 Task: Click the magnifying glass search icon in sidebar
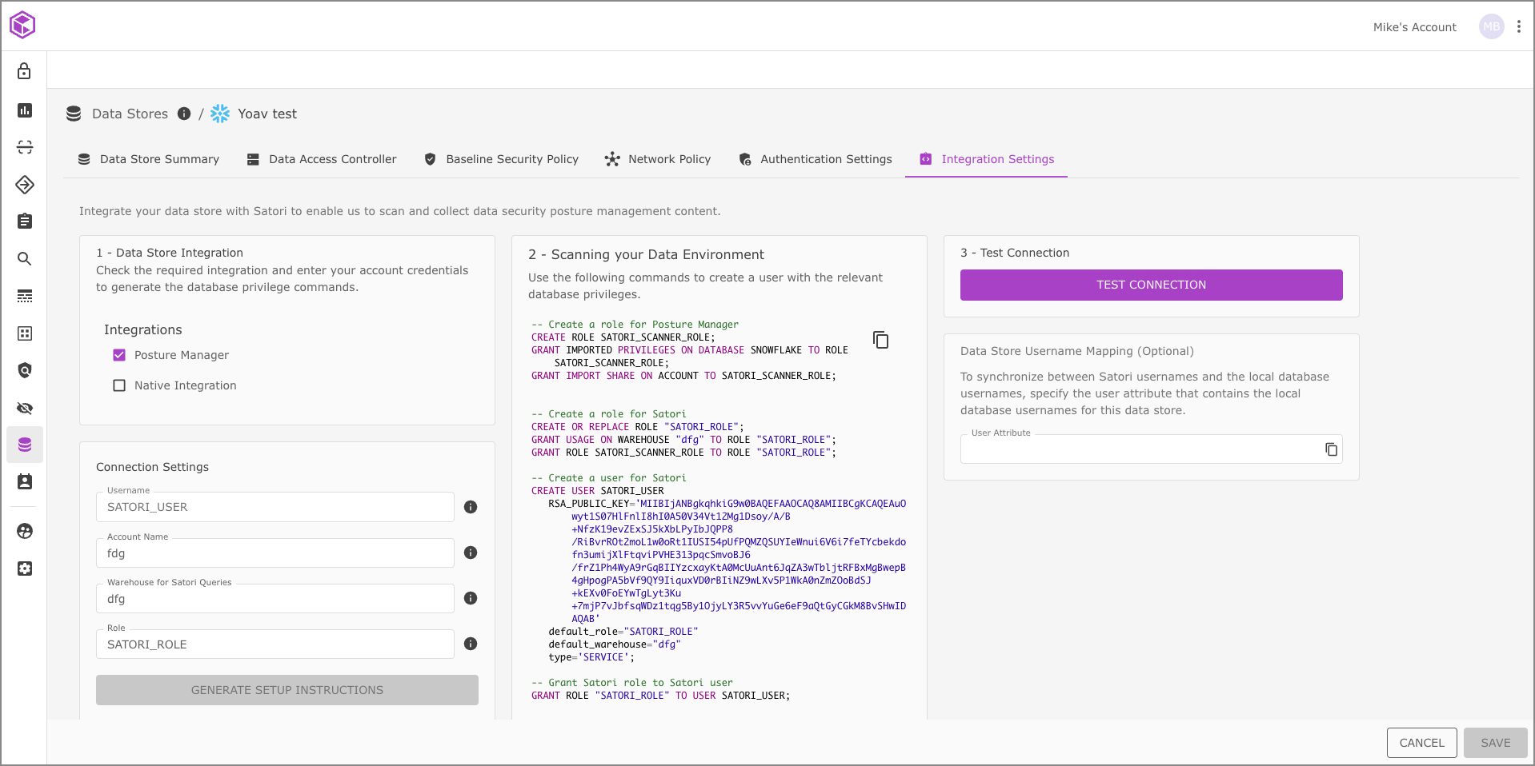(x=25, y=259)
